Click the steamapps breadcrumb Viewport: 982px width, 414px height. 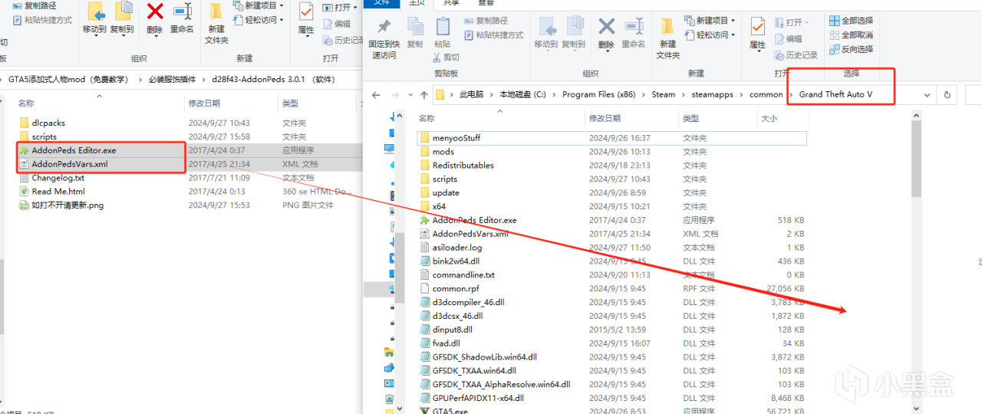tap(713, 95)
